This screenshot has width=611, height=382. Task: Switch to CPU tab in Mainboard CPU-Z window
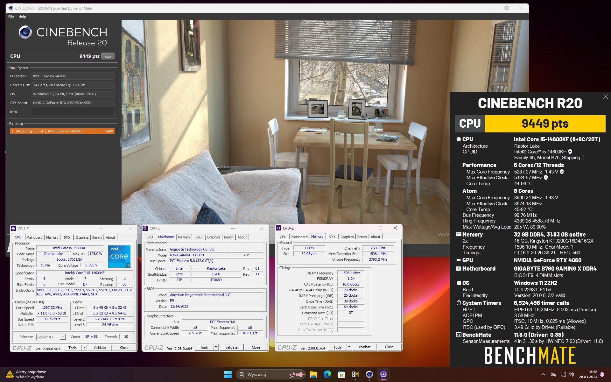tap(150, 237)
